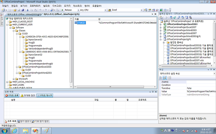Click Categorized view icon in Properties panel
The image size is (216, 134).
point(161,78)
